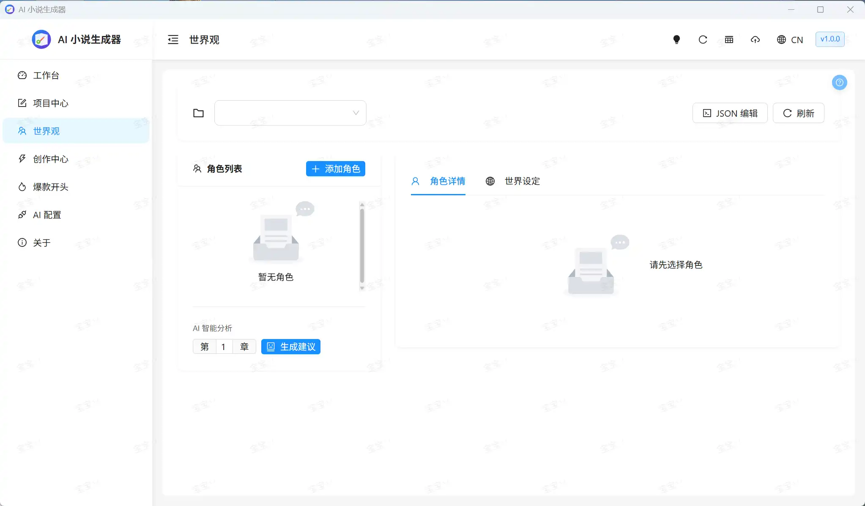865x506 pixels.
Task: Open 爆款开头 from the sidebar
Action: pos(50,187)
